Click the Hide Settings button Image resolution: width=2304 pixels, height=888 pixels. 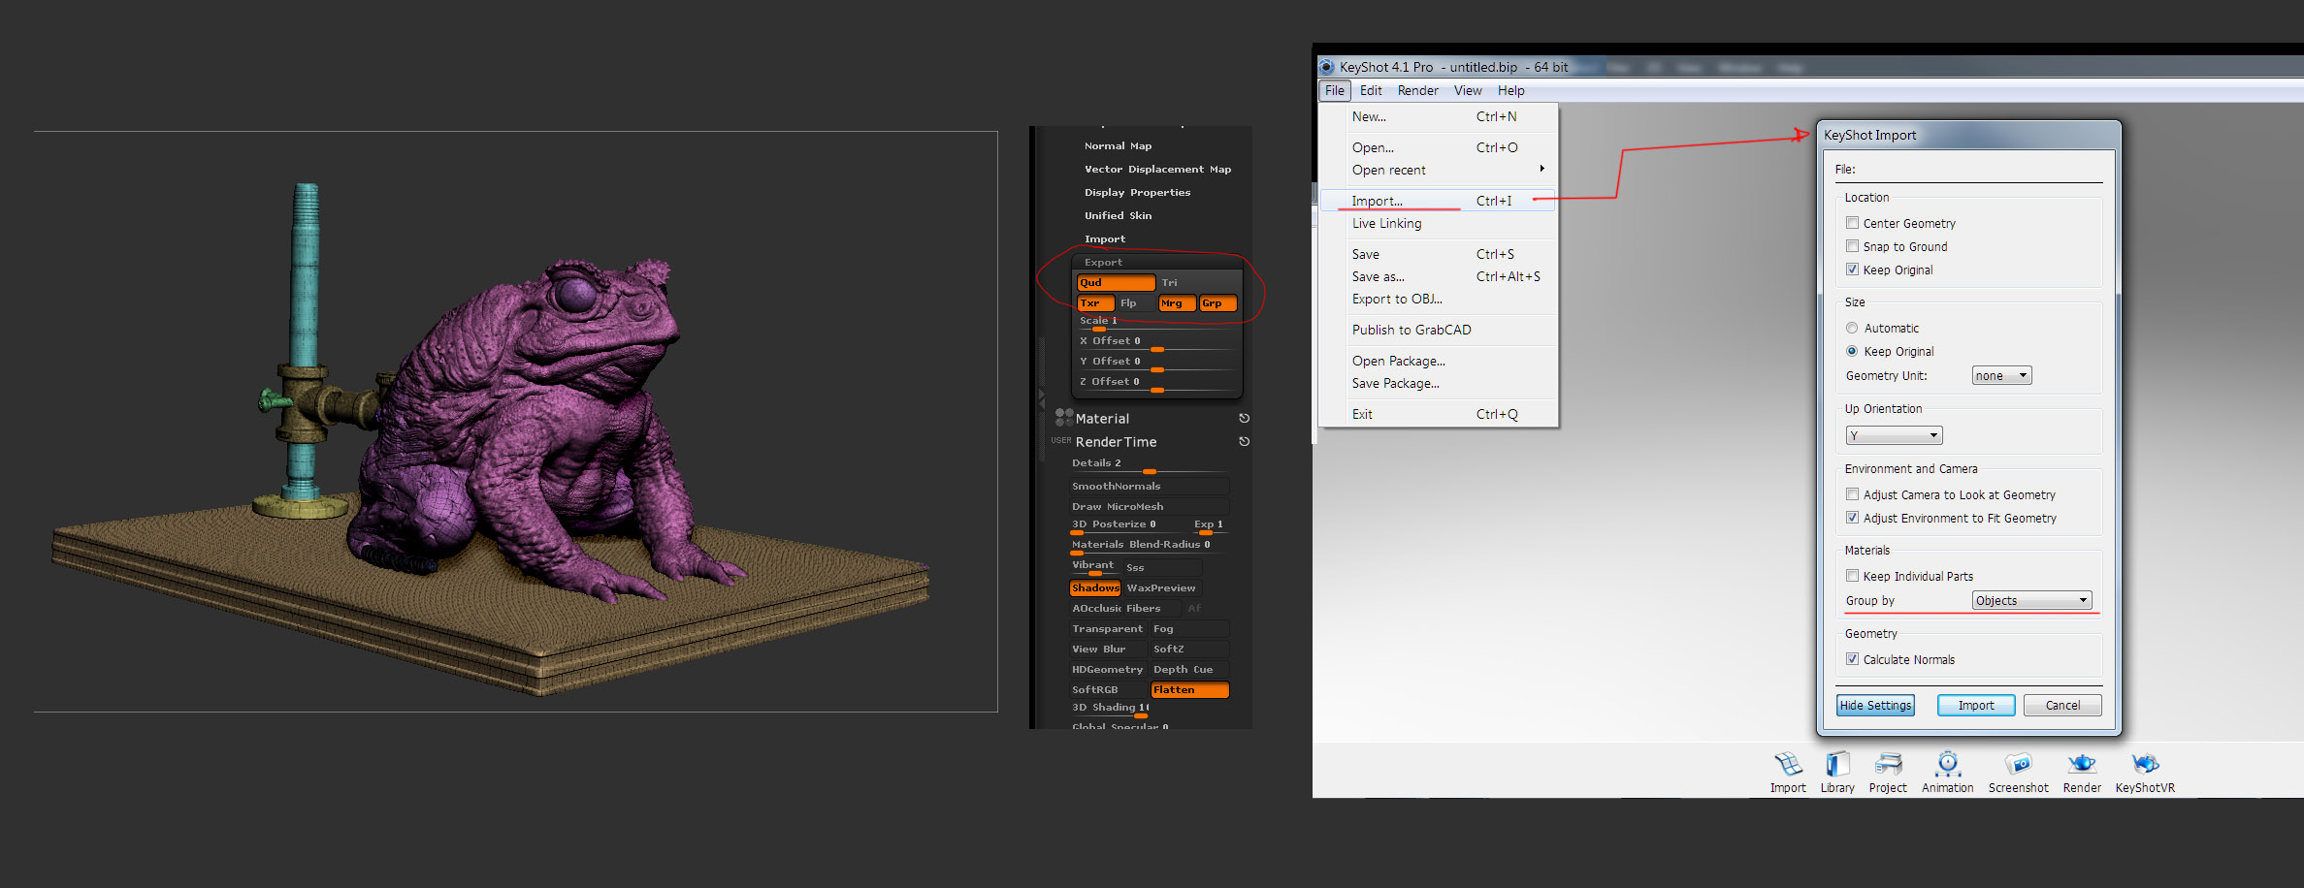(1875, 705)
